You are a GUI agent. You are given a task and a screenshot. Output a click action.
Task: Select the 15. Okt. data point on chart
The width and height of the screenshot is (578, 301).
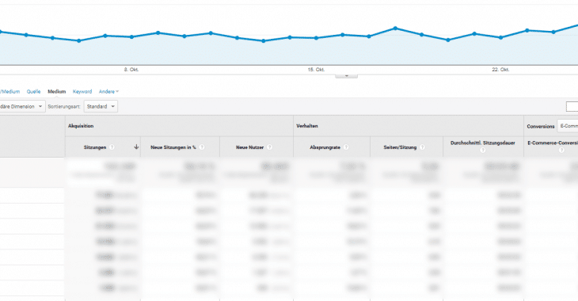pos(316,38)
